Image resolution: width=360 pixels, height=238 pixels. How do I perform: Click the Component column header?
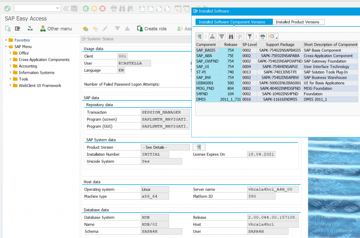click(207, 45)
